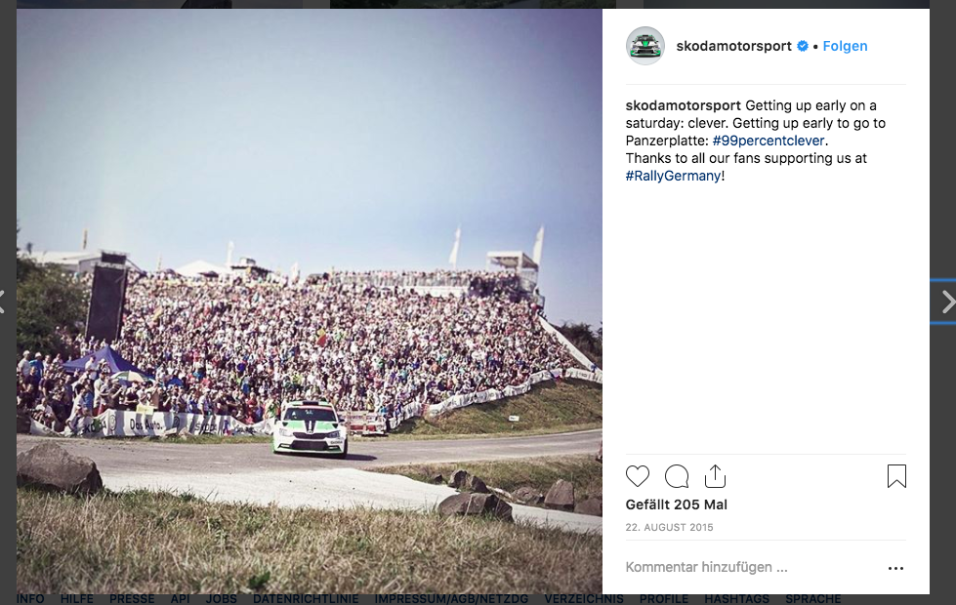The width and height of the screenshot is (956, 605).
Task: Share the post using share icon
Action: [715, 476]
